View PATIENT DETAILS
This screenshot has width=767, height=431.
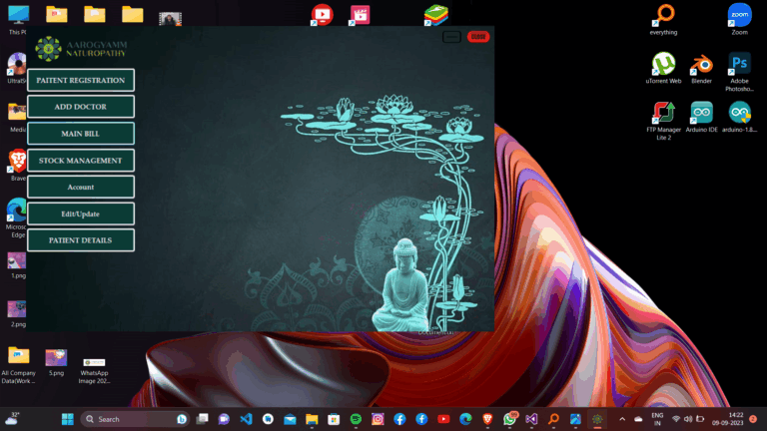pos(81,240)
